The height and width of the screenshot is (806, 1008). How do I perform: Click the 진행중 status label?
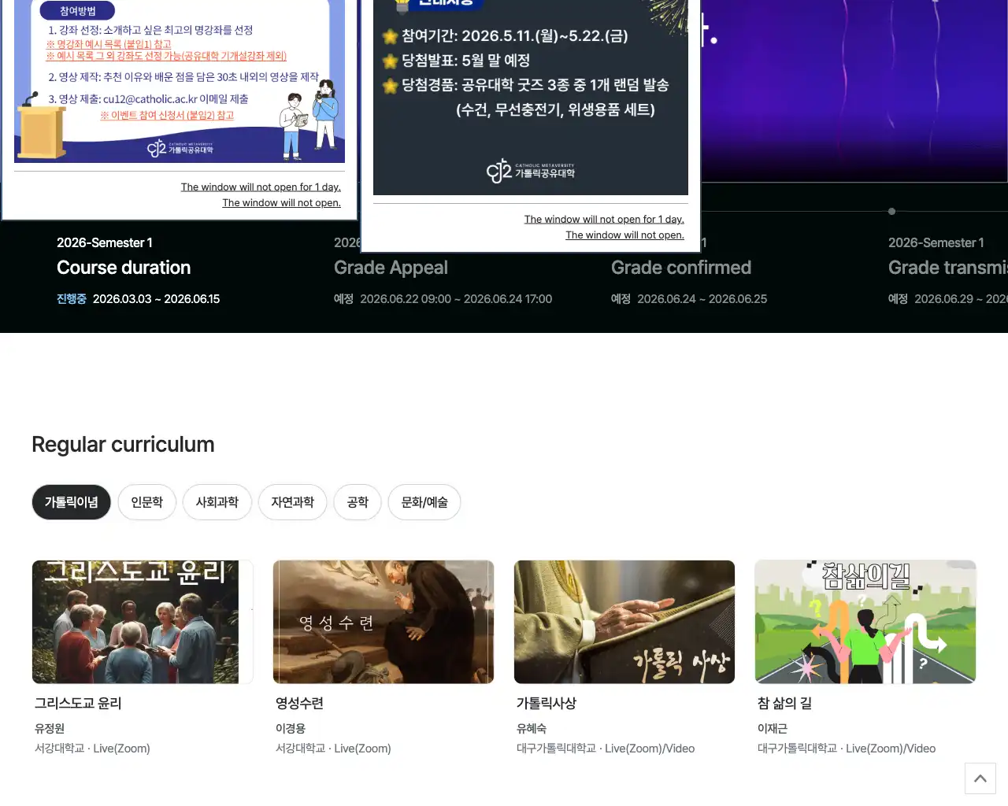[x=72, y=299]
